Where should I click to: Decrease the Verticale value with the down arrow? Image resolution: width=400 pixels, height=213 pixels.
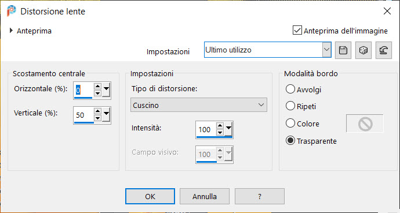click(97, 118)
